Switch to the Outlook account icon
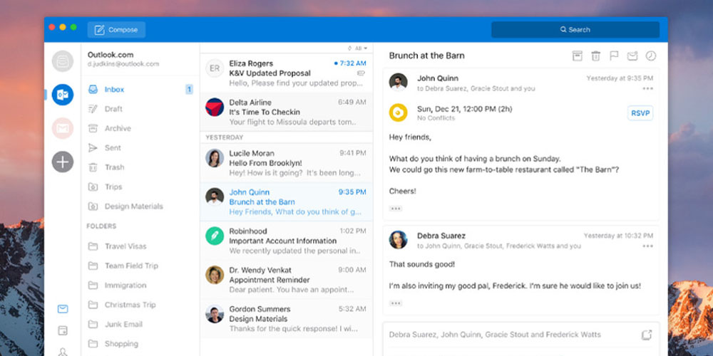This screenshot has height=356, width=713. [x=63, y=95]
